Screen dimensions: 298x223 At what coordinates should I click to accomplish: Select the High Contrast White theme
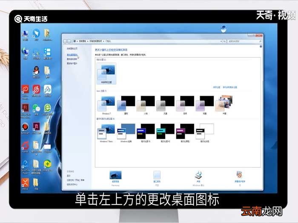tap(205, 133)
